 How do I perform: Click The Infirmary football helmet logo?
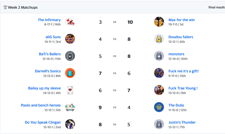70,22
